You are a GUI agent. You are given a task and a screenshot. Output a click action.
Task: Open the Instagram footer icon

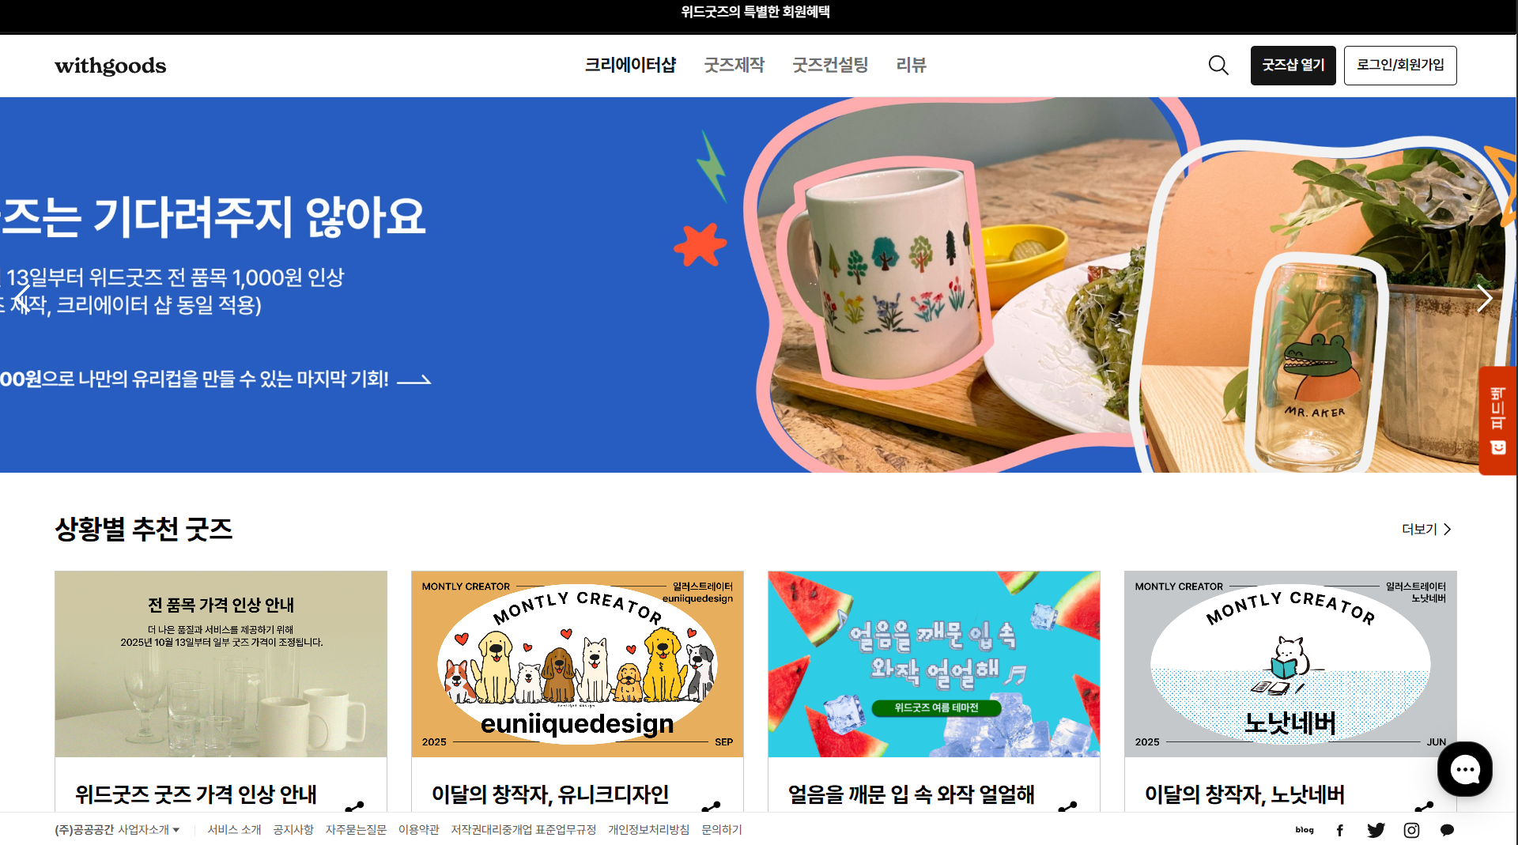(1411, 830)
